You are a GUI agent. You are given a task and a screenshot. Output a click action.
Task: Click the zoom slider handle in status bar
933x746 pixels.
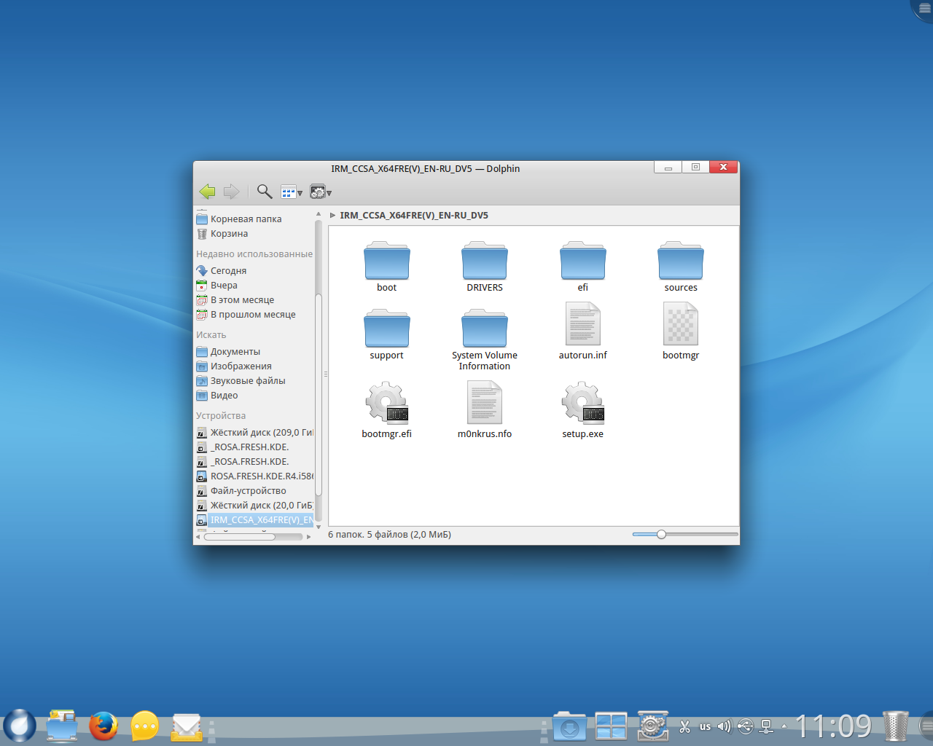click(x=661, y=535)
